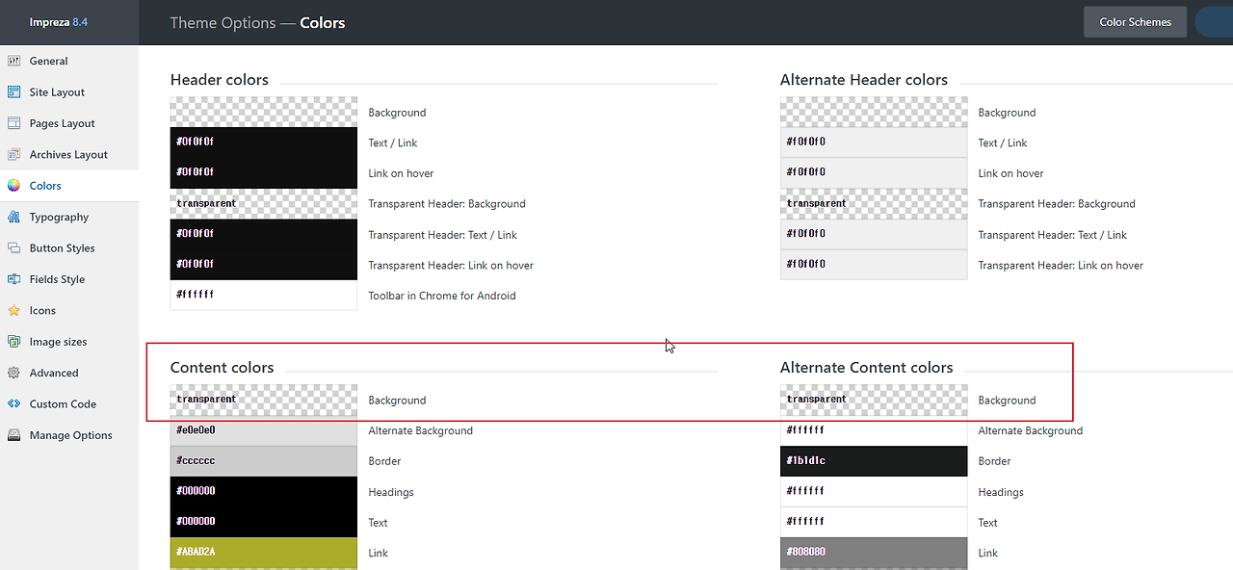Click the Site Layout sidebar icon
Screen dimensions: 1233x570
pyautogui.click(x=13, y=92)
